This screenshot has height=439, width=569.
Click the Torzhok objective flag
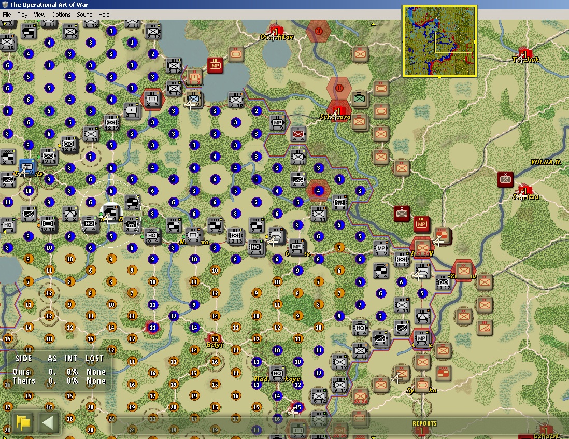(525, 54)
